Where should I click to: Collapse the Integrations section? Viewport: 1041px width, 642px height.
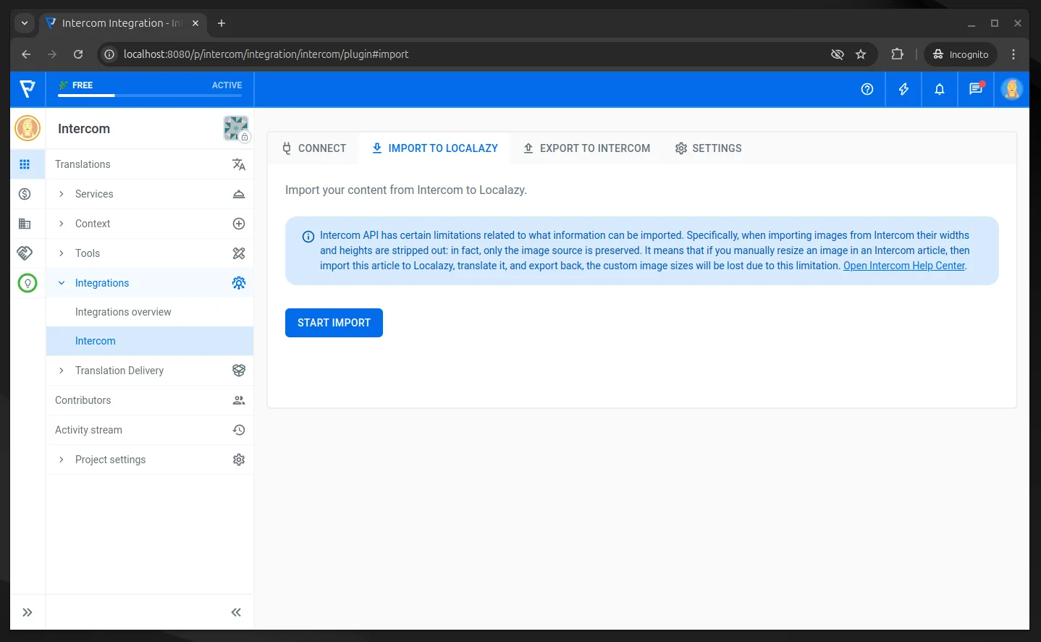102,283
